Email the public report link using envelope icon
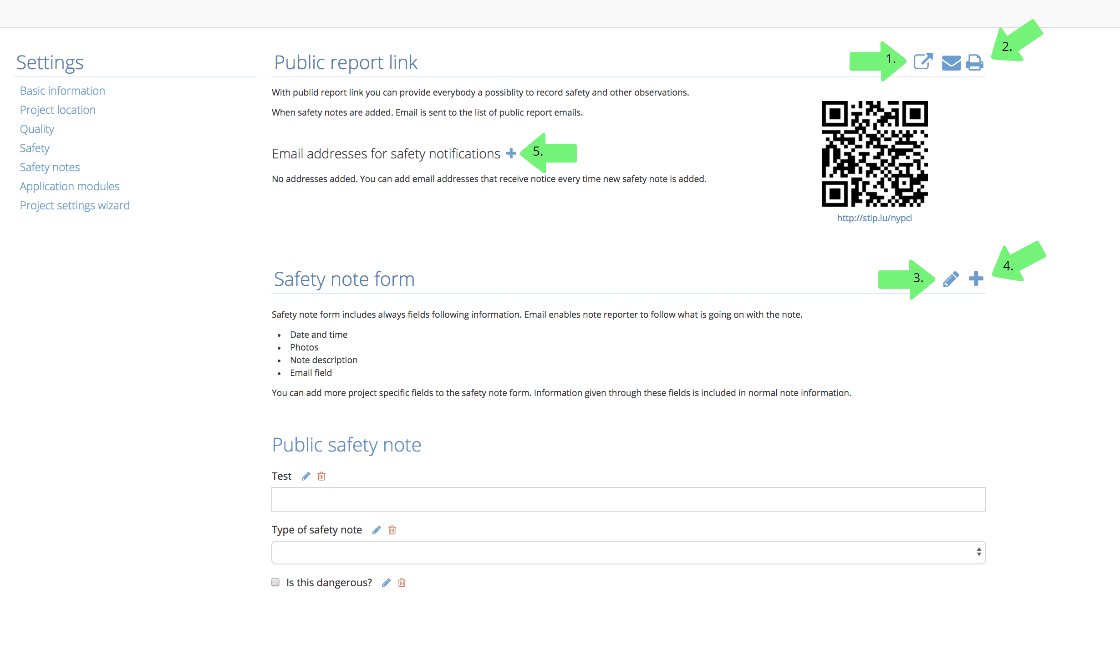Screen dimensions: 1120x660 951,63
